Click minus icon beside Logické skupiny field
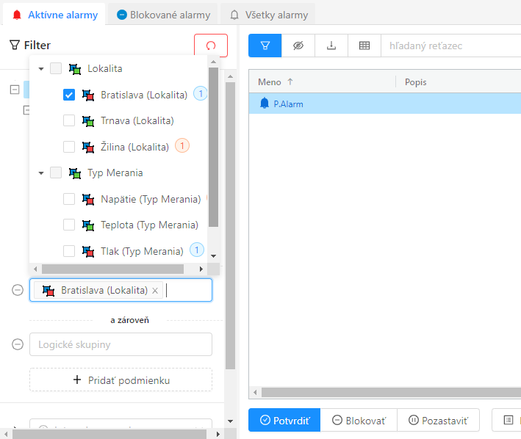This screenshot has width=521, height=439. 18,344
